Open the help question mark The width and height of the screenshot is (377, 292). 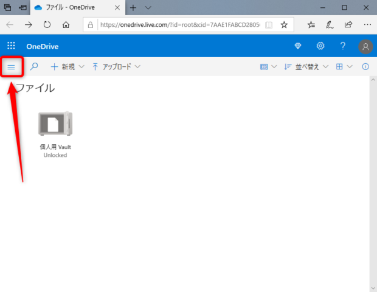343,46
